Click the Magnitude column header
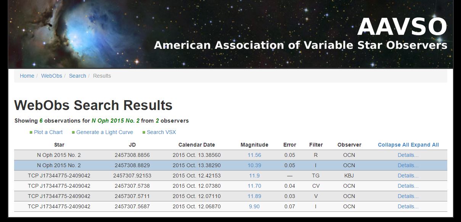The height and width of the screenshot is (222, 461). tap(254, 145)
